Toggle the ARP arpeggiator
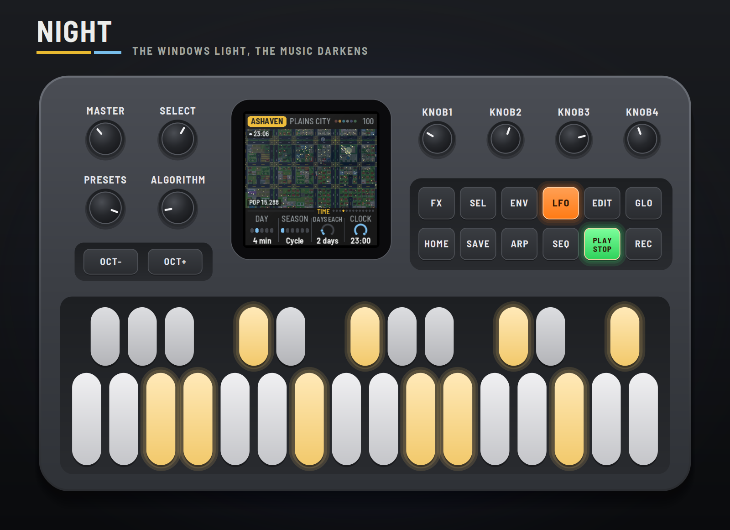Viewport: 730px width, 530px height. coord(519,244)
